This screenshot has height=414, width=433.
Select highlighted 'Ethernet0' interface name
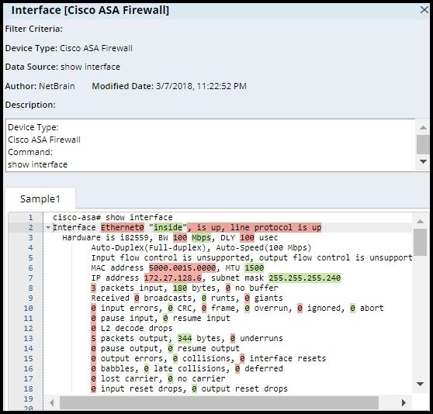click(x=123, y=228)
